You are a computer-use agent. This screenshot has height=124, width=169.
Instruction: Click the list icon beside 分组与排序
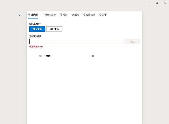pos(43,15)
